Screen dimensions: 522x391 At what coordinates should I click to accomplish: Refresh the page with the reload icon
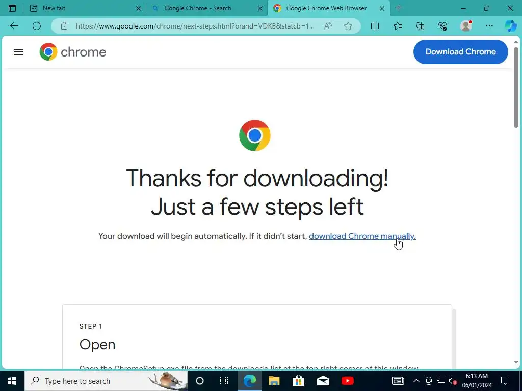click(x=37, y=26)
